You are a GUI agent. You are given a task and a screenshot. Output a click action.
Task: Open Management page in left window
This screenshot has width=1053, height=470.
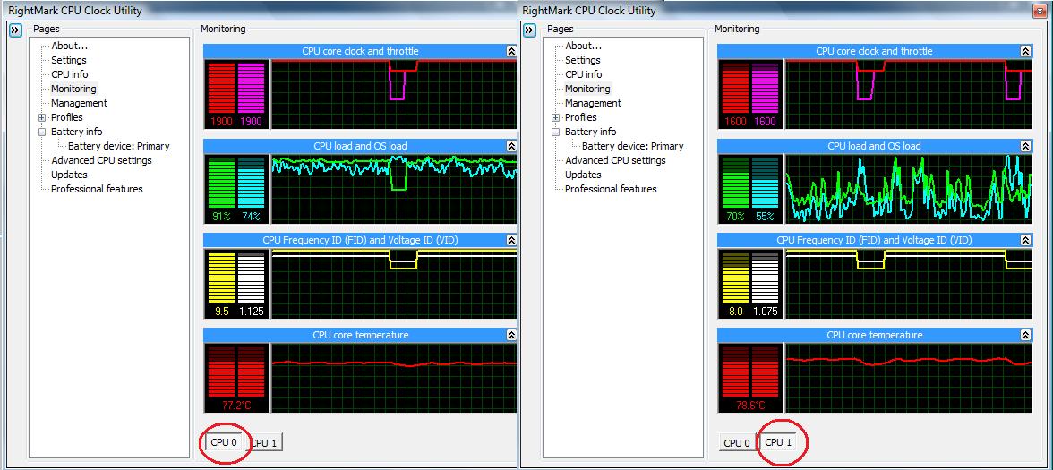click(x=79, y=103)
